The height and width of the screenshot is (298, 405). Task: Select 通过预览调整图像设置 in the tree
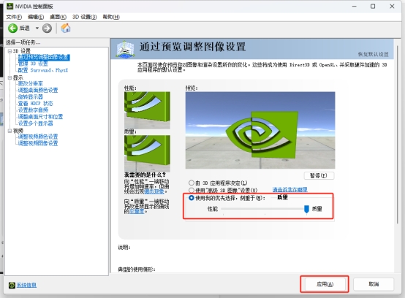44,57
